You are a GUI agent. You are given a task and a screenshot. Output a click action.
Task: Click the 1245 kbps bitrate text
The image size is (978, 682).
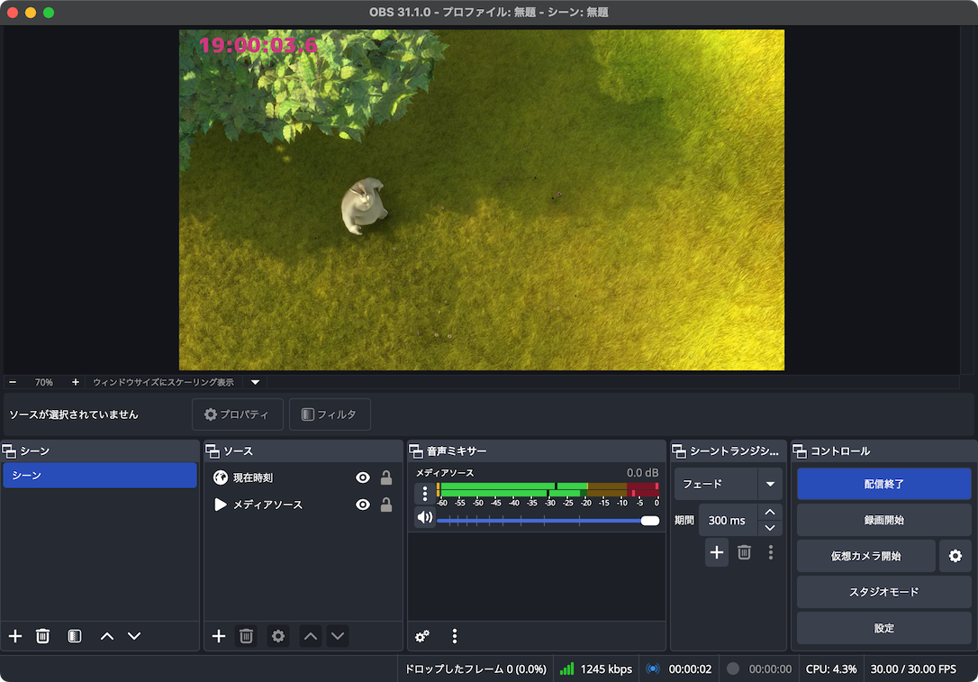606,668
